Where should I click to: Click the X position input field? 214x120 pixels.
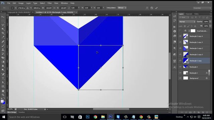pos(21,8)
